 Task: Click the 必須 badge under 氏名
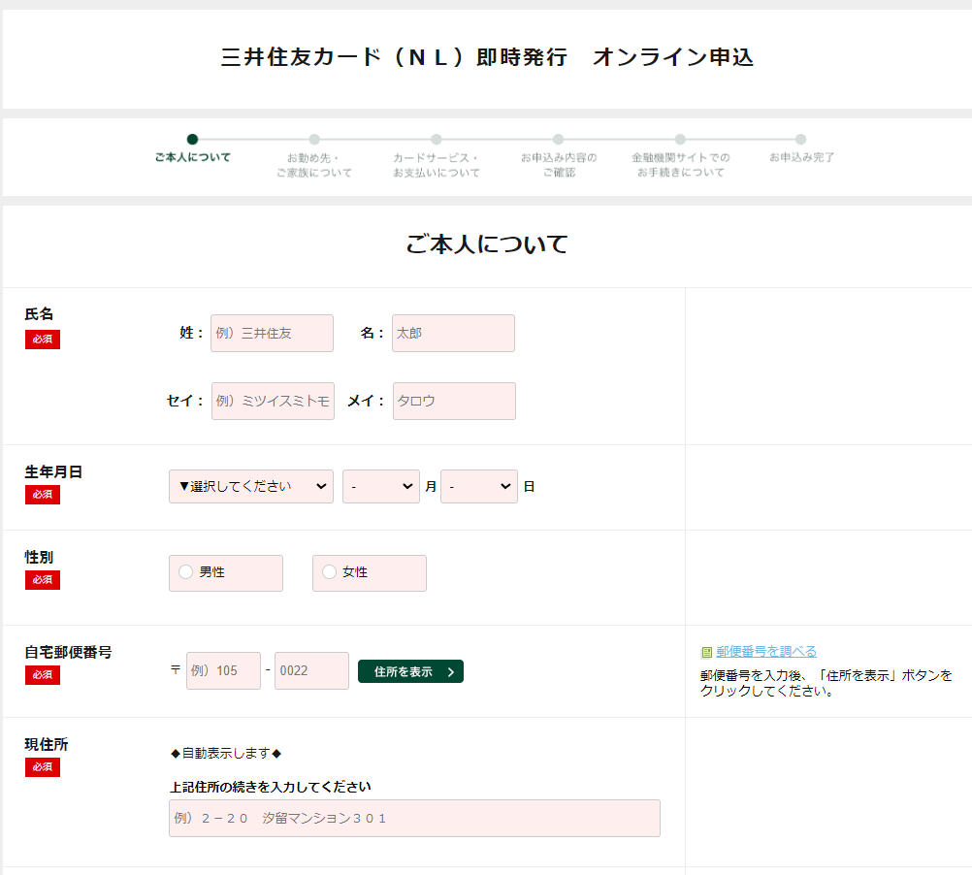click(x=43, y=340)
